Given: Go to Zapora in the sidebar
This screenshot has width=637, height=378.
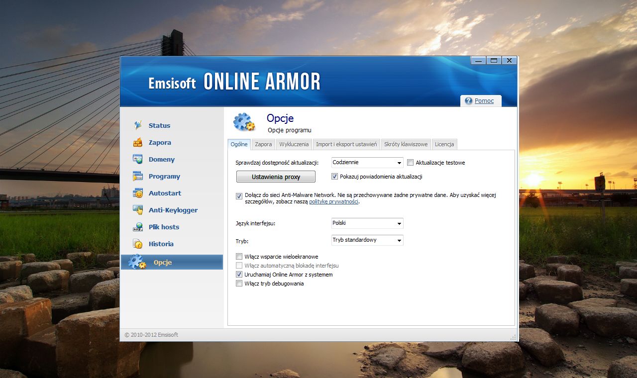Looking at the screenshot, I should point(160,142).
